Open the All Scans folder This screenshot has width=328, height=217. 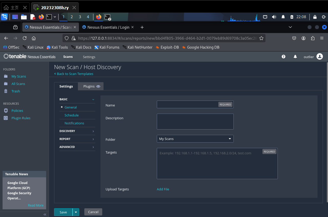(18, 84)
